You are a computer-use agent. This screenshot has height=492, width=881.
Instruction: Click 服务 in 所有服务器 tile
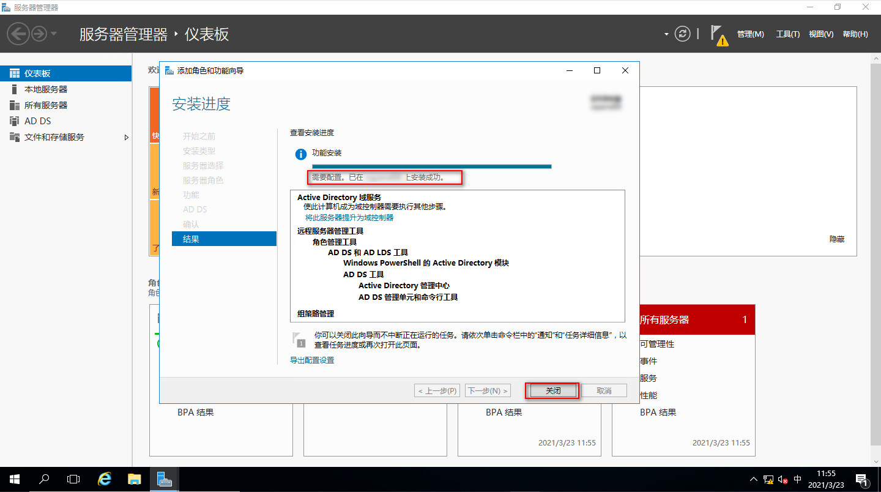tap(649, 378)
